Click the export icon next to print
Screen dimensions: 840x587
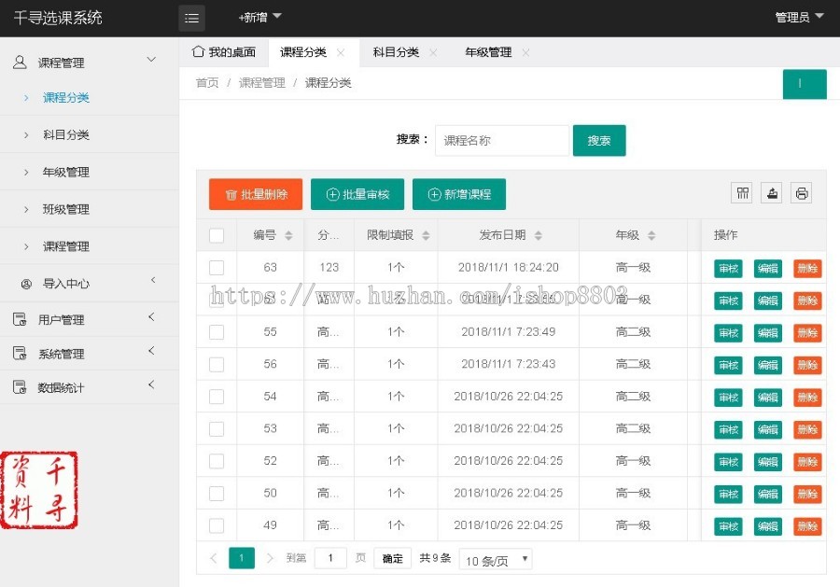pyautogui.click(x=771, y=192)
